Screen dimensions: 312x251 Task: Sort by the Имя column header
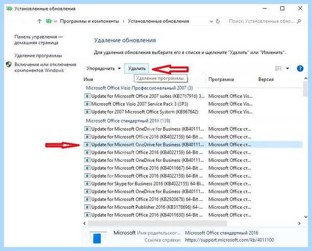(88, 79)
